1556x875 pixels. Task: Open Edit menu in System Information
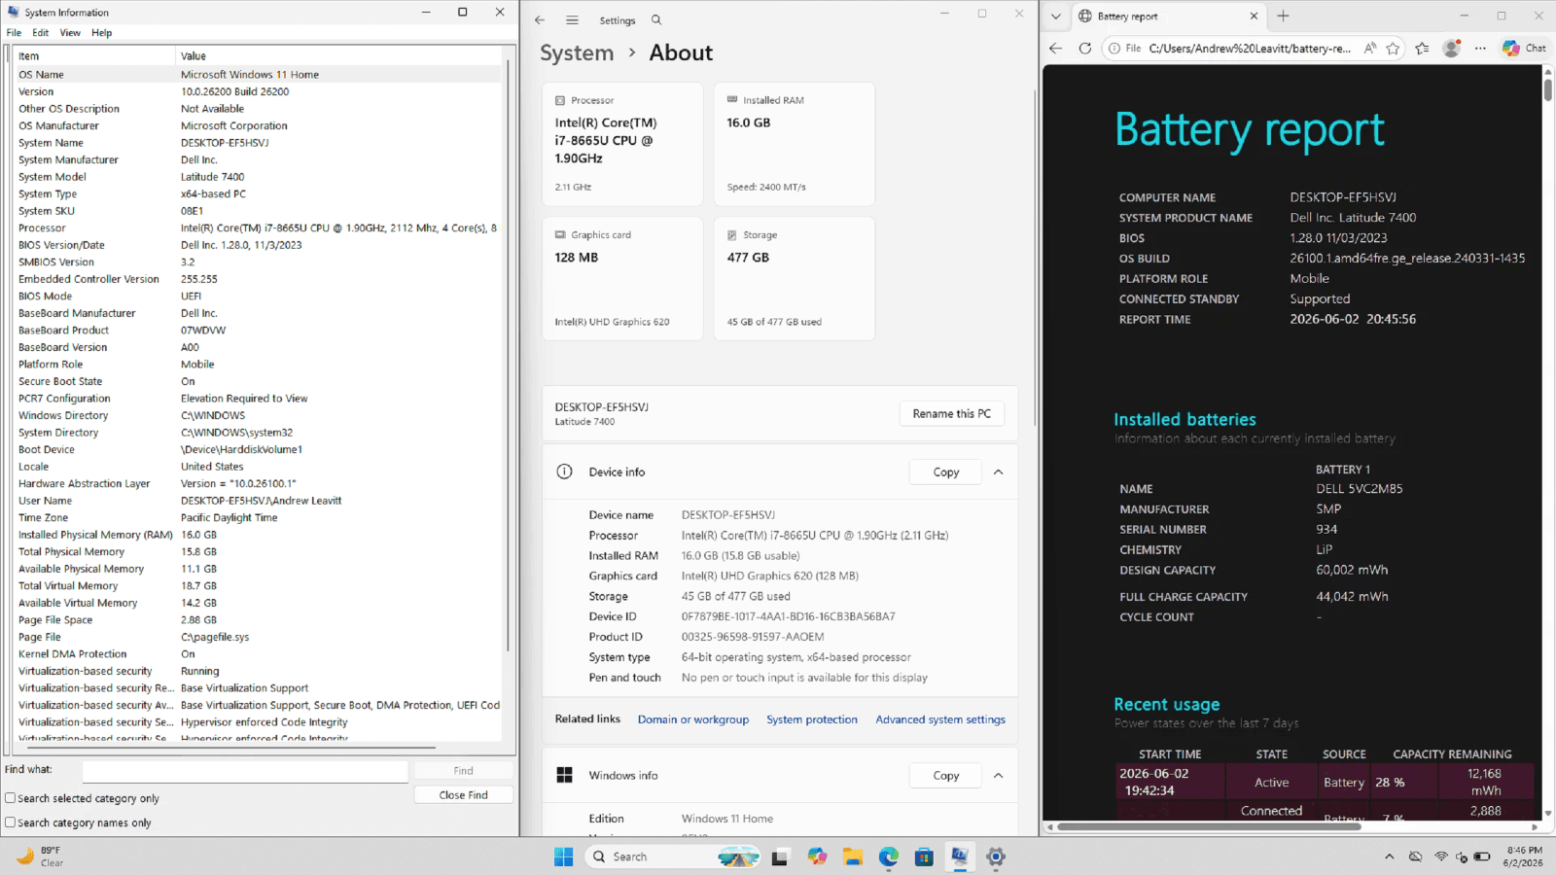(x=40, y=32)
